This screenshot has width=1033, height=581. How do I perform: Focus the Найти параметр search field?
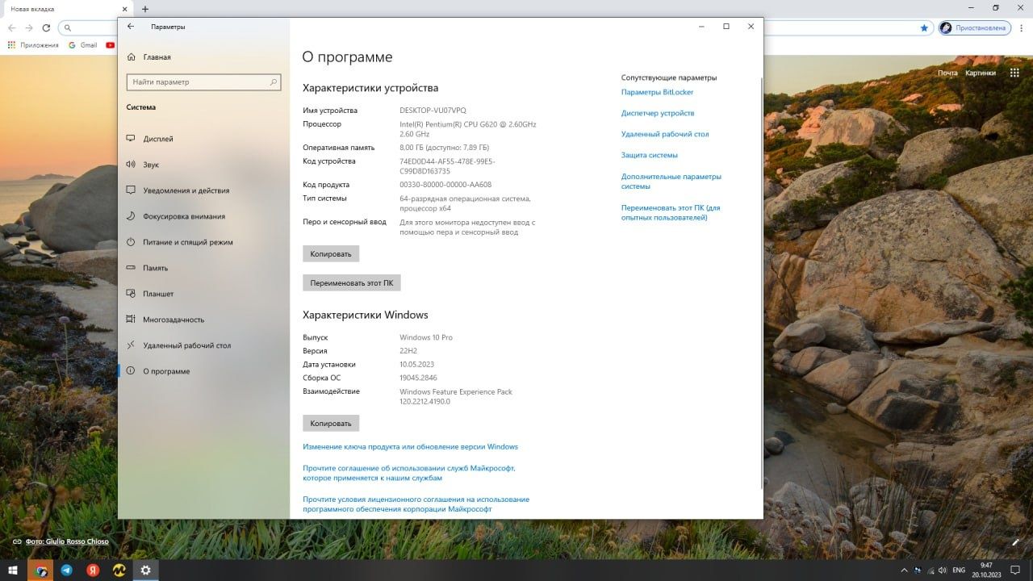point(203,82)
